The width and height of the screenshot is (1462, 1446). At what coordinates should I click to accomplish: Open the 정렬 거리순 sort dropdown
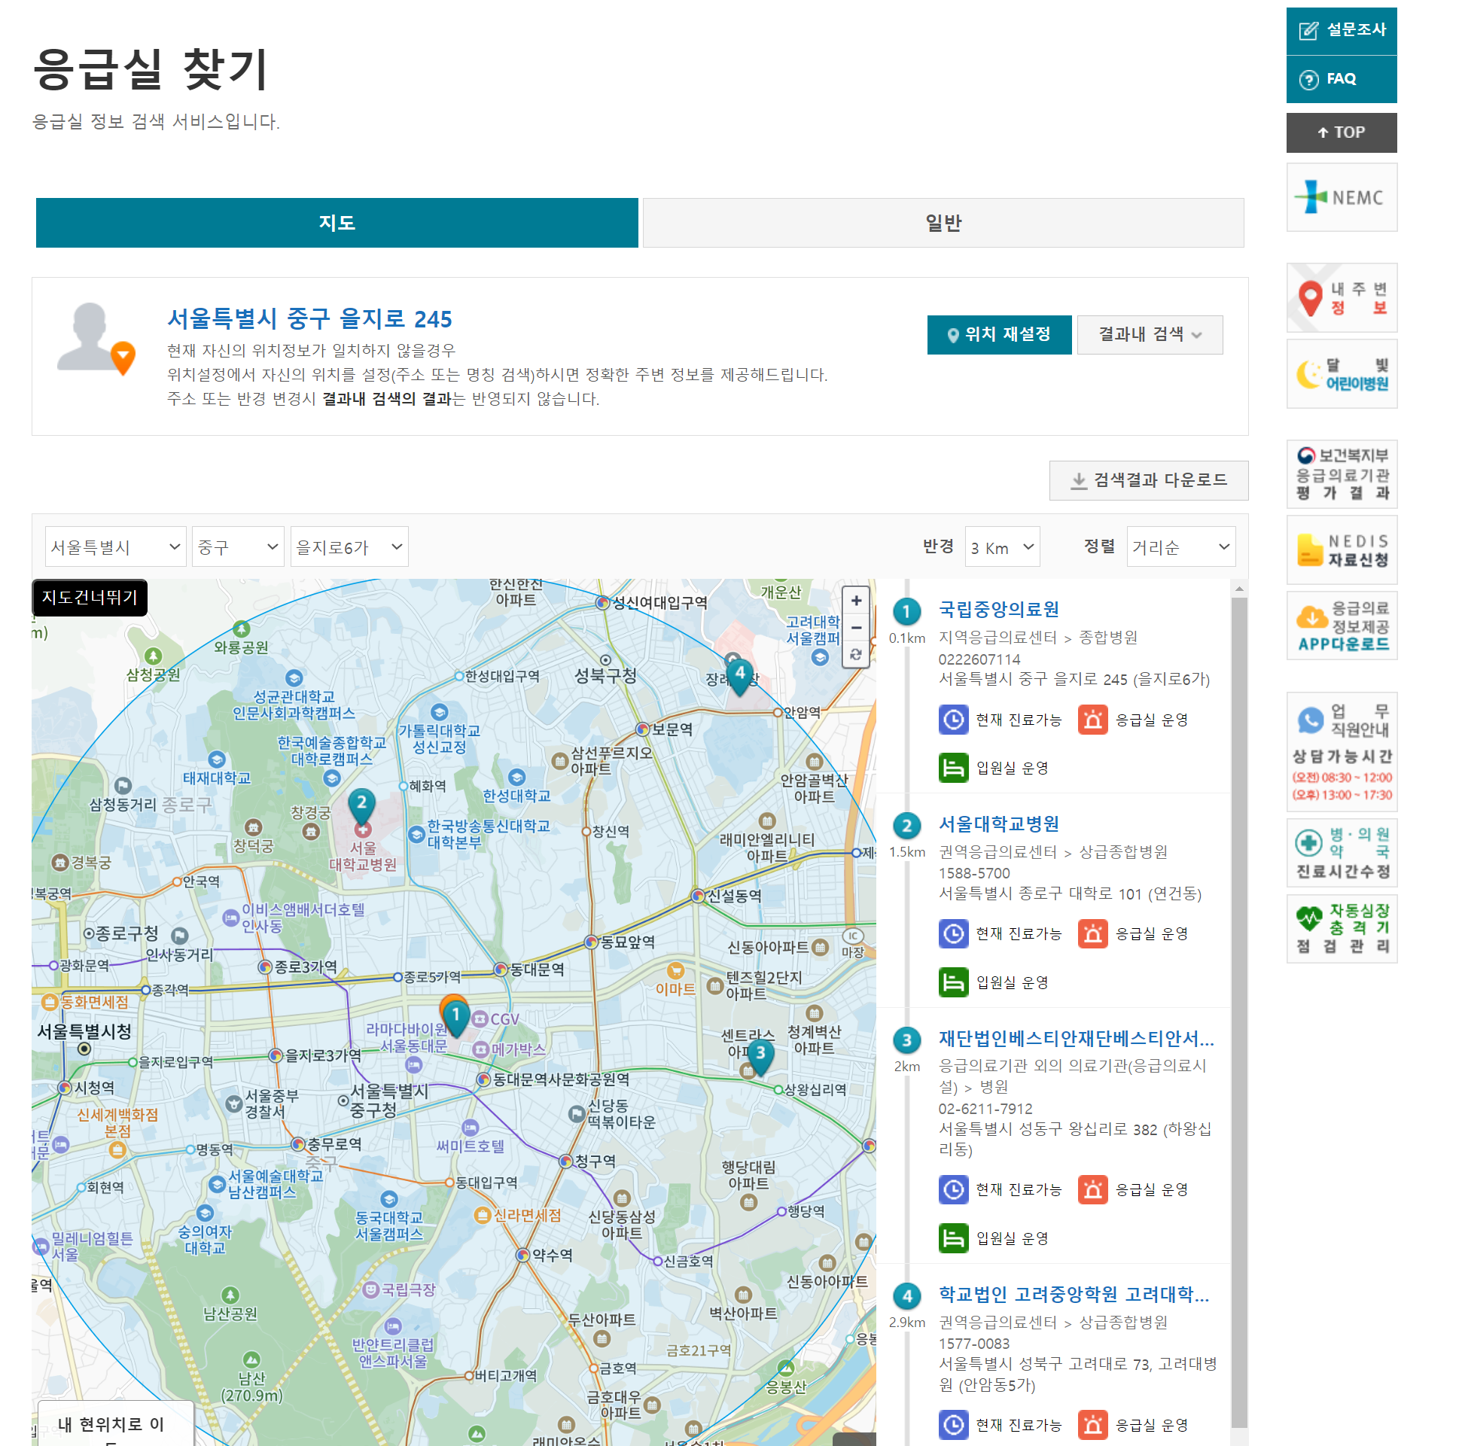pyautogui.click(x=1180, y=546)
